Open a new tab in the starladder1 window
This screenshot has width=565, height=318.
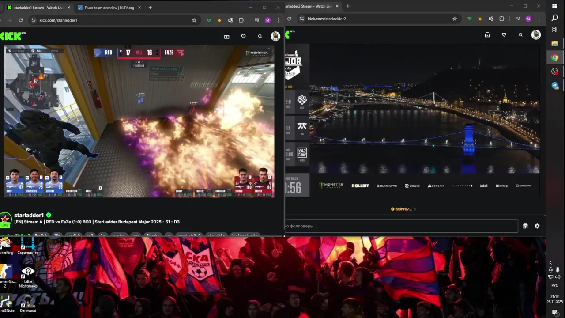click(x=150, y=8)
